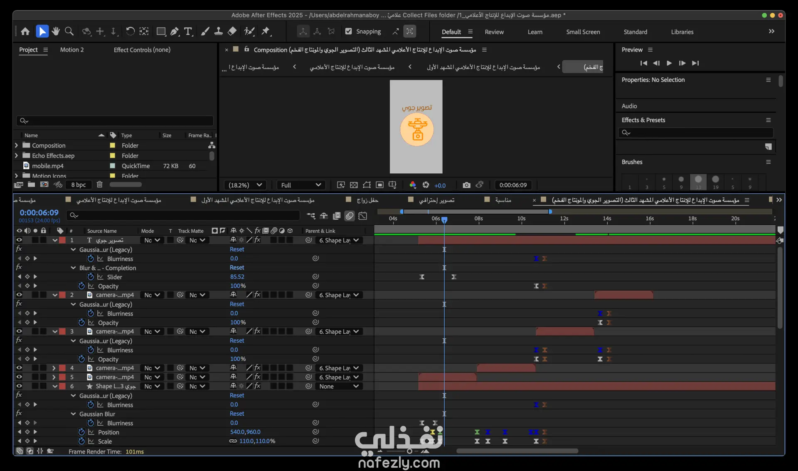This screenshot has height=471, width=798.
Task: Take snapshot with camera icon
Action: tap(466, 185)
